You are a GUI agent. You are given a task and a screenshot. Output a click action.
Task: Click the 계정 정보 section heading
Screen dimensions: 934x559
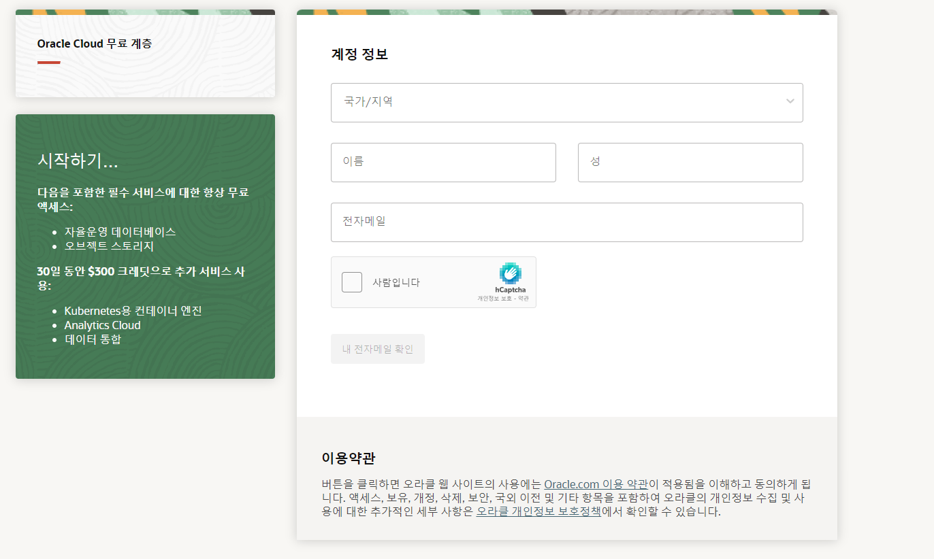(x=359, y=54)
